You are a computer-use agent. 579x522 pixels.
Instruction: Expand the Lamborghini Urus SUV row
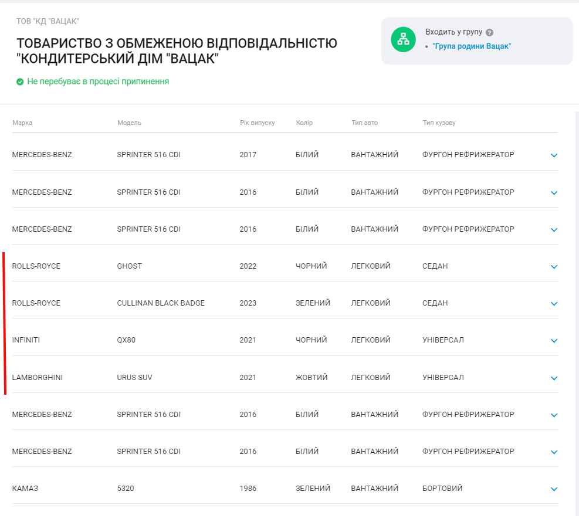pos(554,378)
